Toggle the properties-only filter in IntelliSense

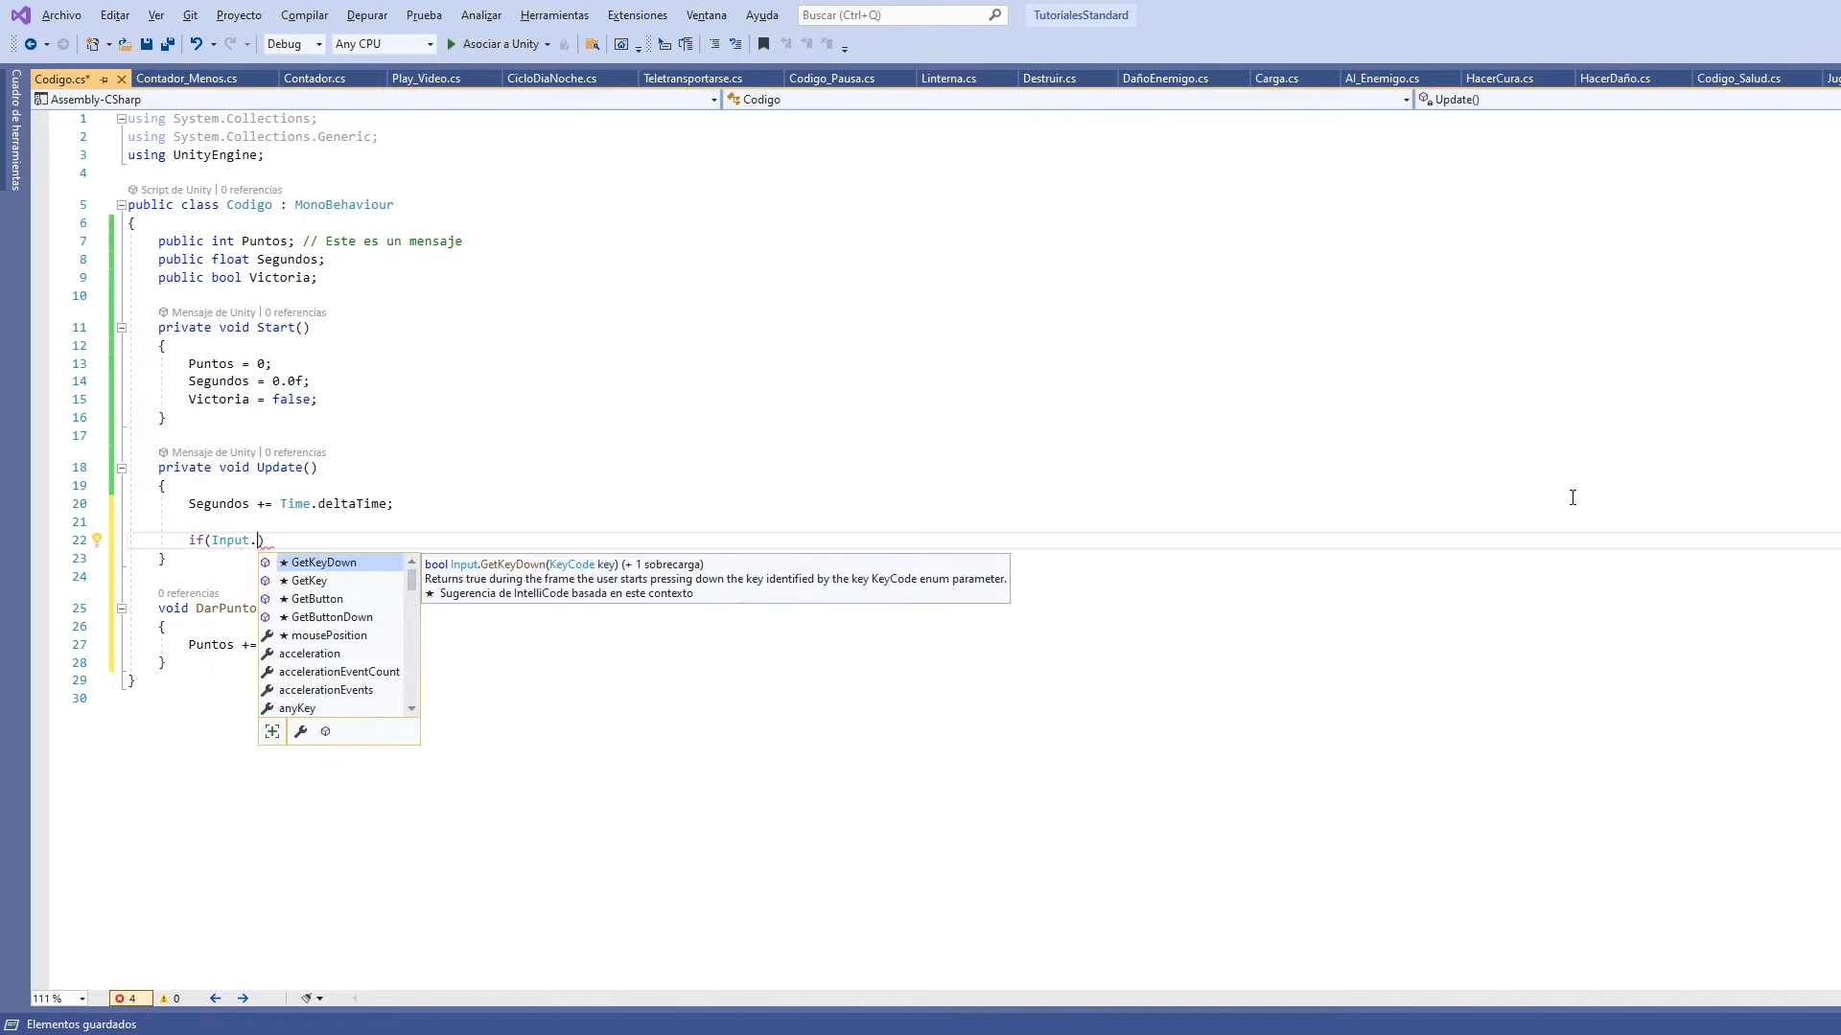[300, 731]
